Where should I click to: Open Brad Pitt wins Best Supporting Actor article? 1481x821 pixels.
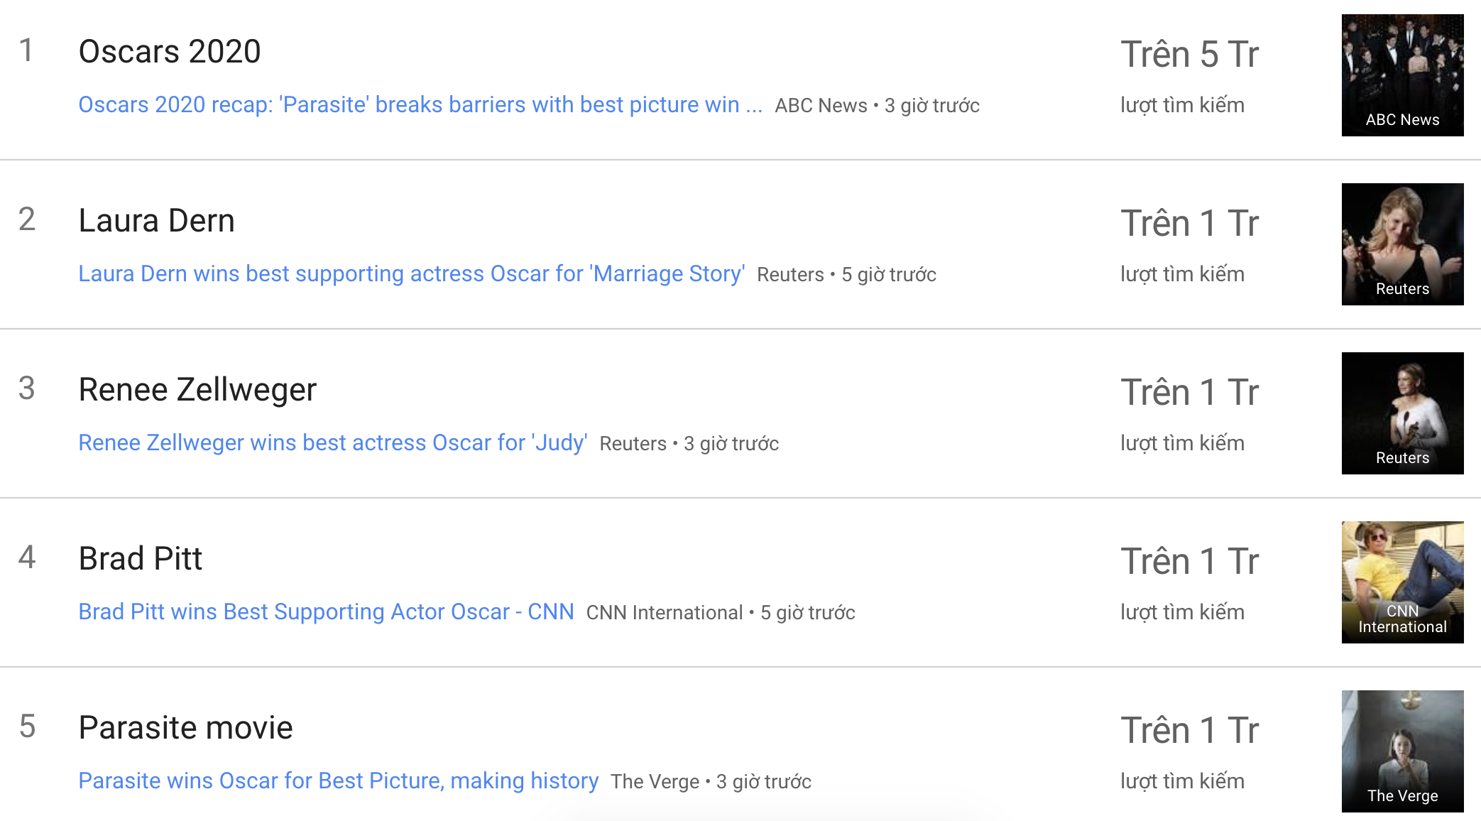tap(326, 612)
